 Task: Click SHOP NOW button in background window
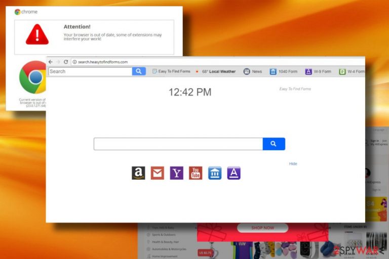pyautogui.click(x=262, y=228)
